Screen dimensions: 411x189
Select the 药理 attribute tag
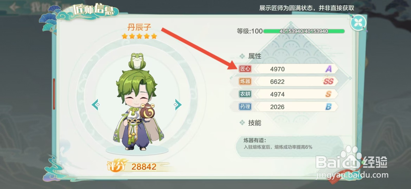245,107
